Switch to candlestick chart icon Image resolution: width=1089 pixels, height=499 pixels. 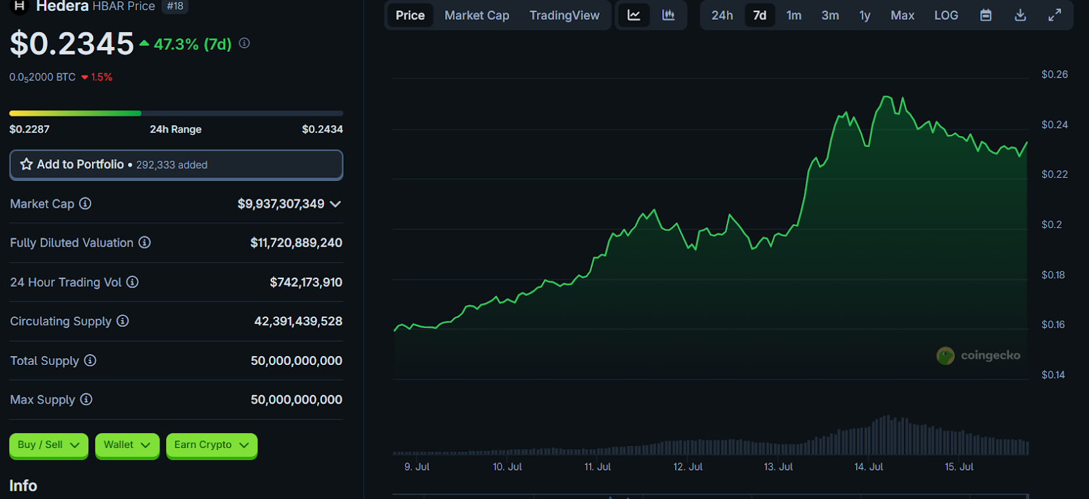click(x=668, y=15)
